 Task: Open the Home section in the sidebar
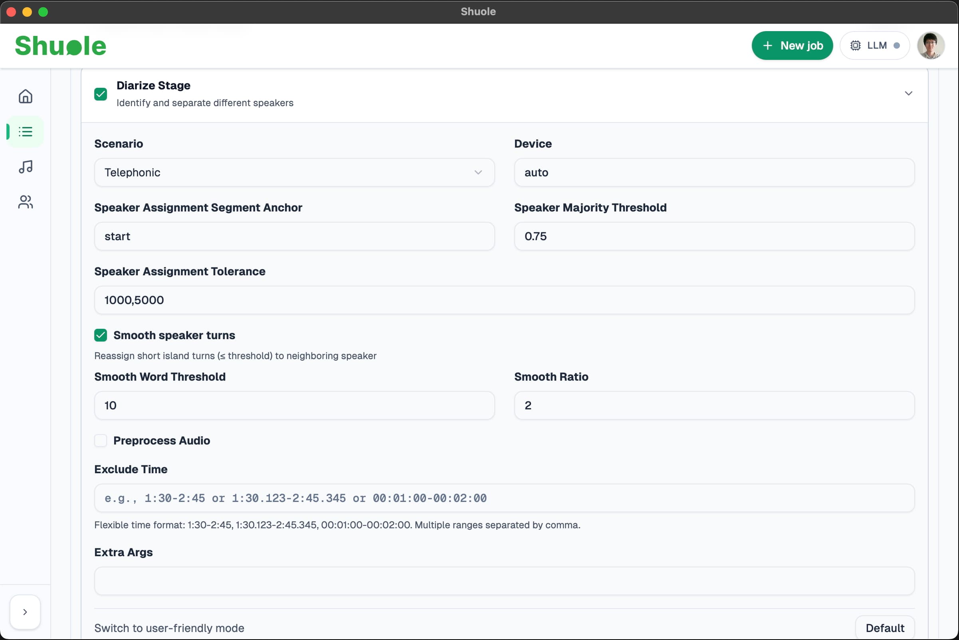coord(25,96)
